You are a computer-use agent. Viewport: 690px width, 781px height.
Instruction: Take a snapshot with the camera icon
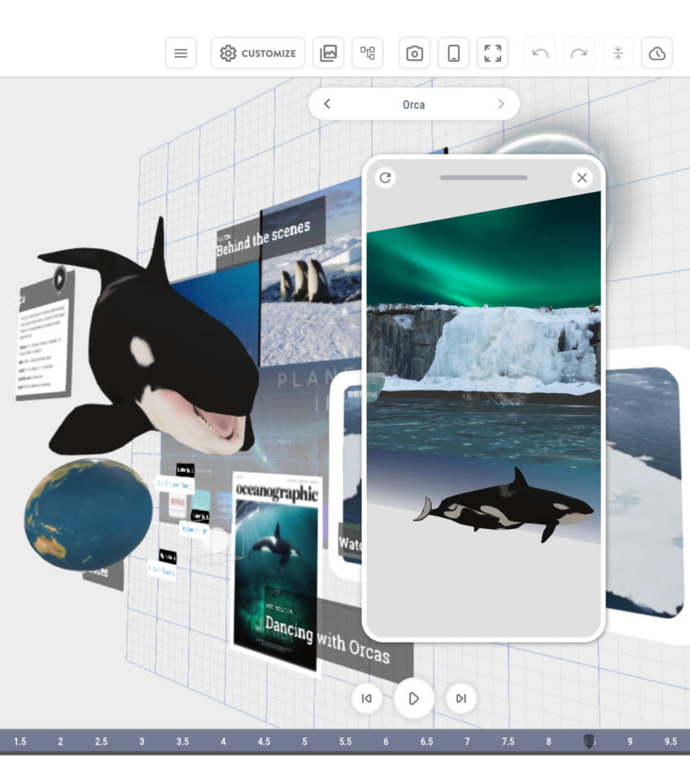[414, 53]
